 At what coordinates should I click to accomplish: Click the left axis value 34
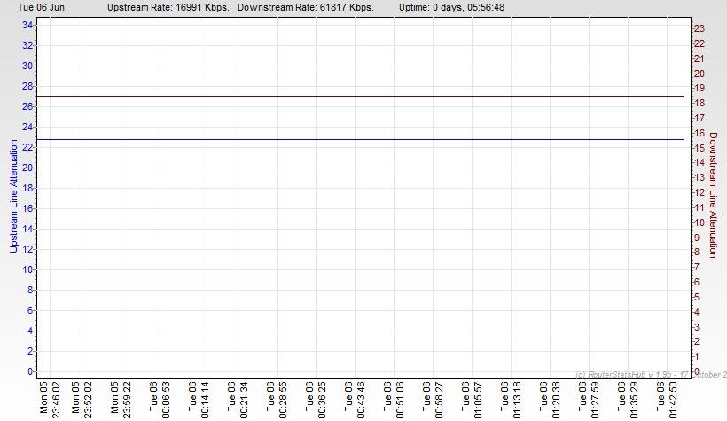pyautogui.click(x=27, y=25)
